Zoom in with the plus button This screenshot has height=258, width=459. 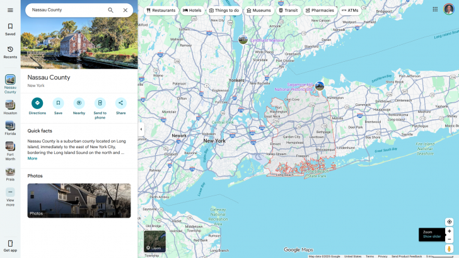pos(449,231)
